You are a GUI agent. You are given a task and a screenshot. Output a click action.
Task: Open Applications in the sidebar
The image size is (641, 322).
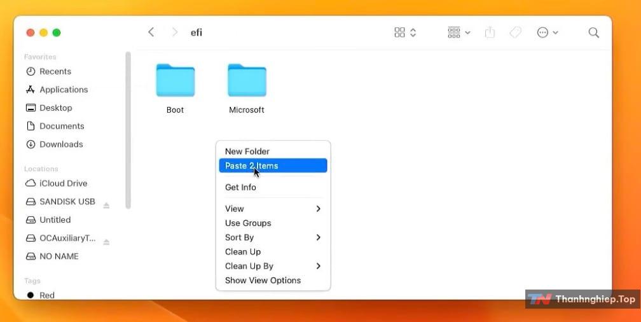[x=64, y=90]
